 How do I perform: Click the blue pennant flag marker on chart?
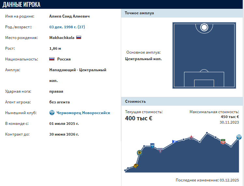coord(174,141)
